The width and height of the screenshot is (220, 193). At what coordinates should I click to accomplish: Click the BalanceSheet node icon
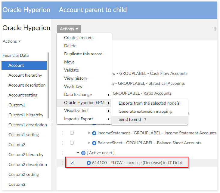click(94, 143)
